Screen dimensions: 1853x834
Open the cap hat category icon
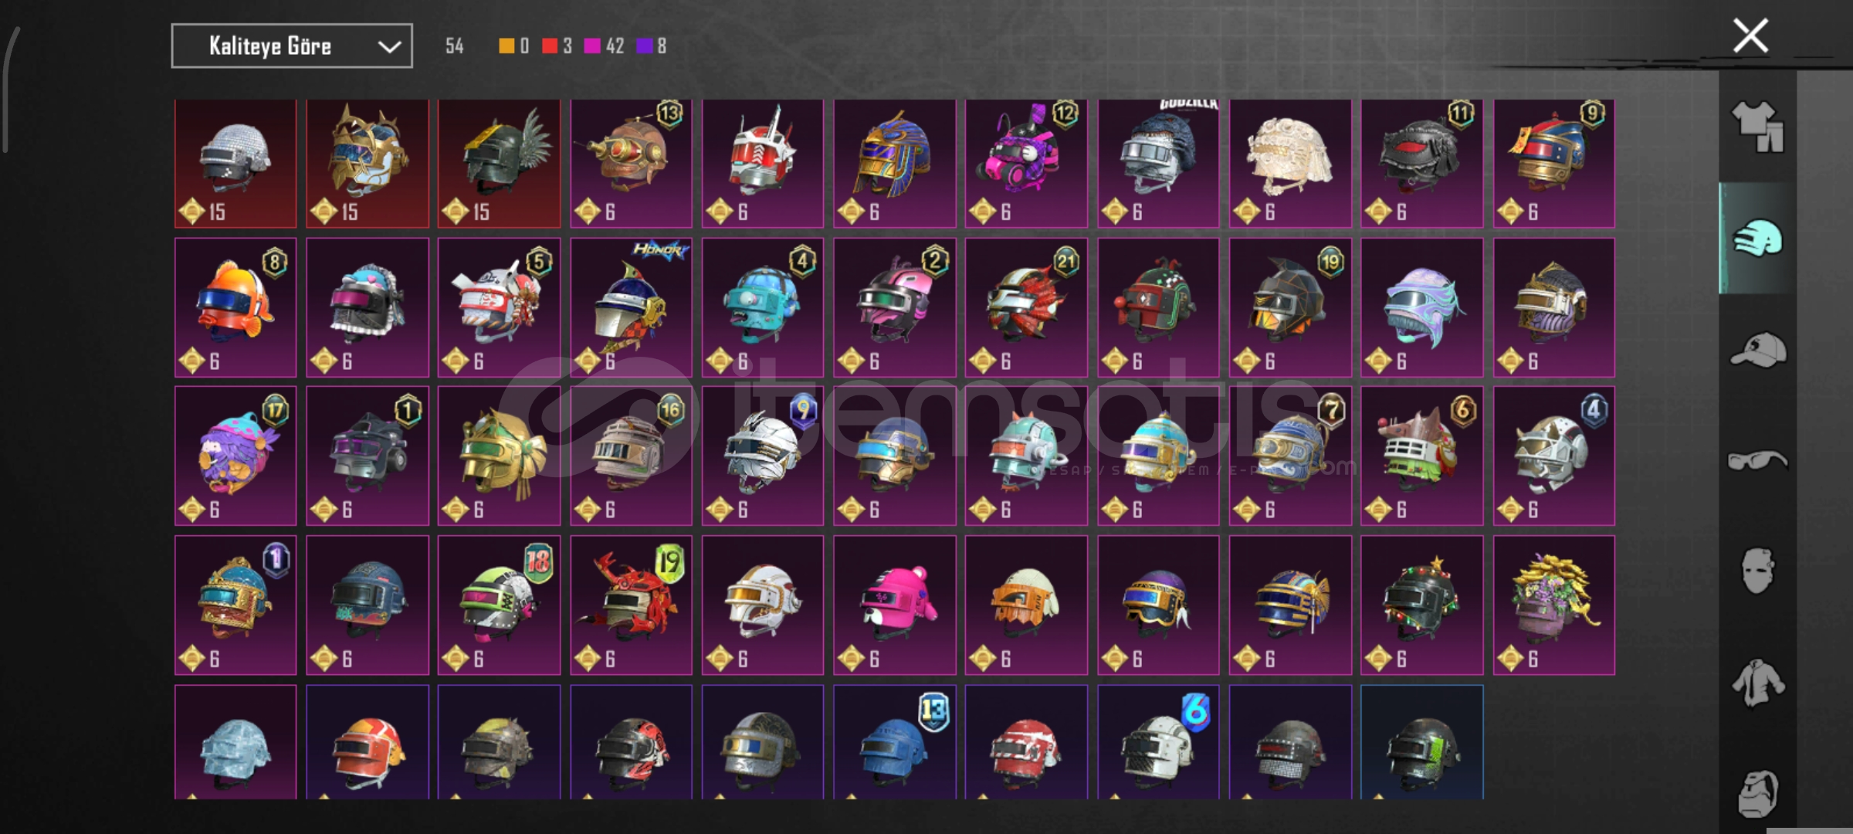(x=1758, y=349)
